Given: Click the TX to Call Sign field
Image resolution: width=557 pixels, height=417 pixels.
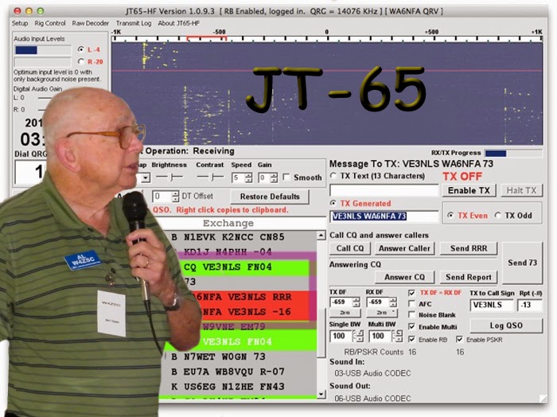Looking at the screenshot, I should point(492,305).
